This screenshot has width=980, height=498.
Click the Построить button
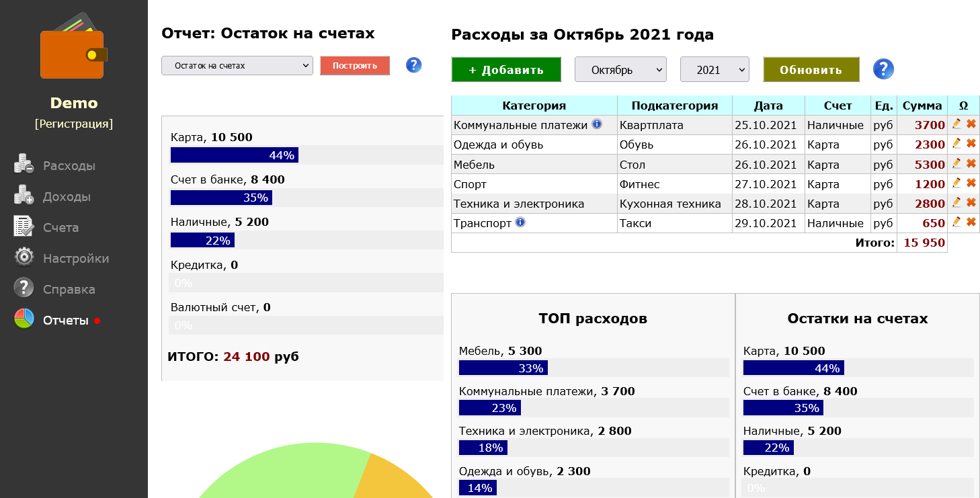[355, 65]
